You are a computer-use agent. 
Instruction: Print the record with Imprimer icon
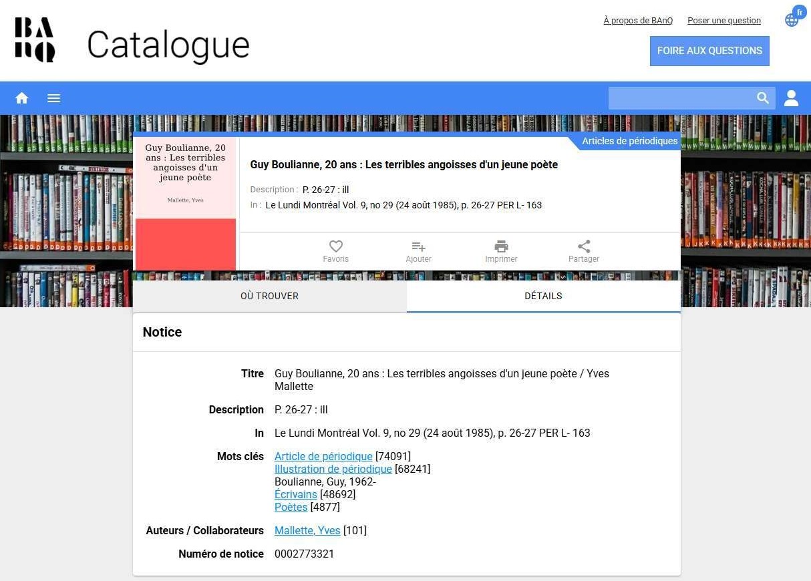(501, 247)
